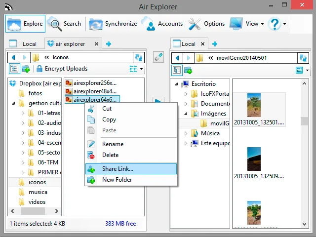The height and width of the screenshot is (237, 316).
Task: Click left tree horizontal scrollbar right arrow
Action: click(x=57, y=211)
